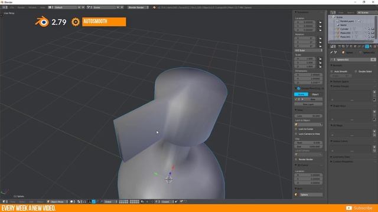Add a vertex color layer with plus
The width and height of the screenshot is (378, 212).
pos(374,147)
